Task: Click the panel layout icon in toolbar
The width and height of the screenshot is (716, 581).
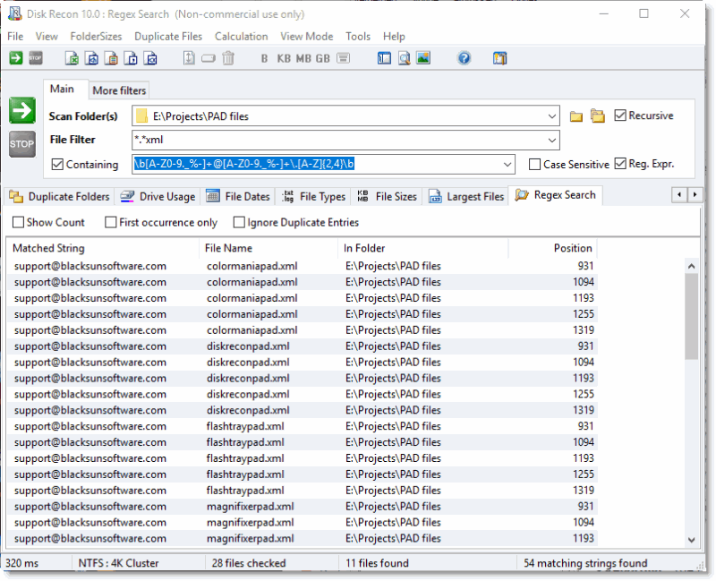Action: tap(384, 58)
